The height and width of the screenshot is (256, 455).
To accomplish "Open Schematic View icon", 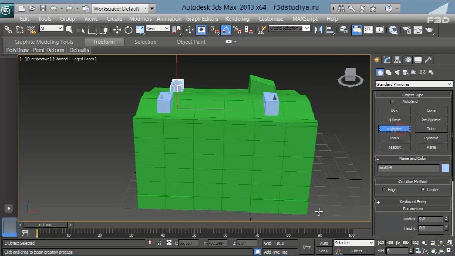I will click(380, 30).
